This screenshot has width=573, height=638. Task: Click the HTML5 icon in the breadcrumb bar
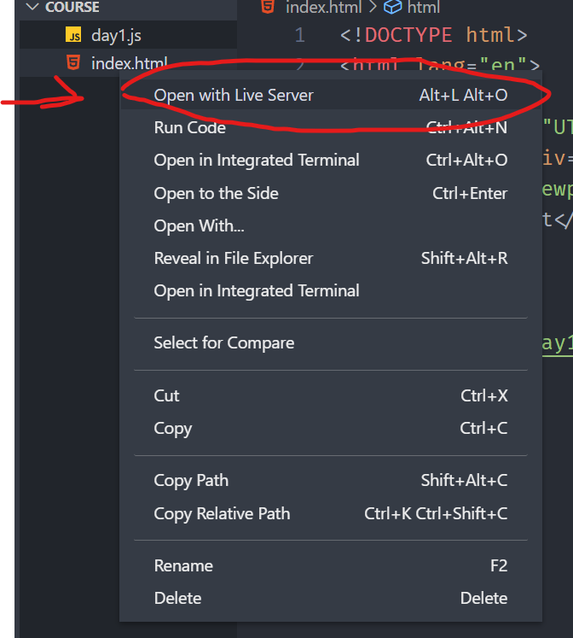click(268, 7)
